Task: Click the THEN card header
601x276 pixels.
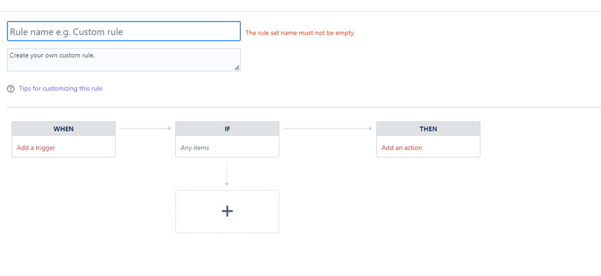Action: (428, 129)
